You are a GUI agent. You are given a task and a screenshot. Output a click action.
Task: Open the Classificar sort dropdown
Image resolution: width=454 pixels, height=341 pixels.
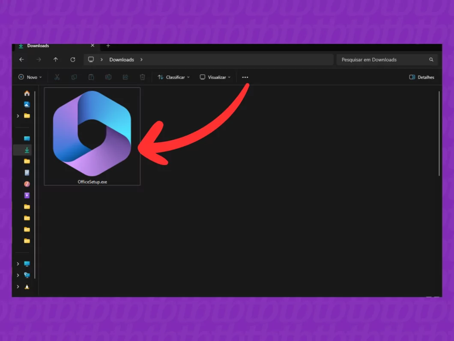tap(173, 77)
